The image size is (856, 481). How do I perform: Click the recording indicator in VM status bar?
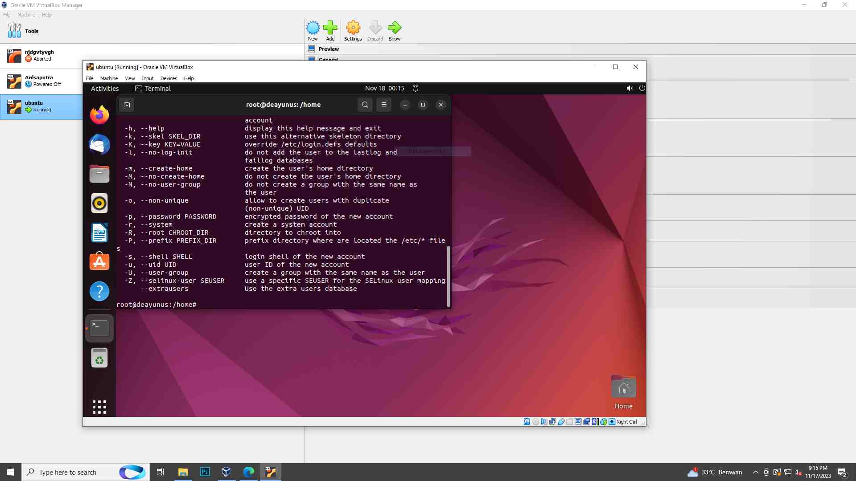[587, 422]
